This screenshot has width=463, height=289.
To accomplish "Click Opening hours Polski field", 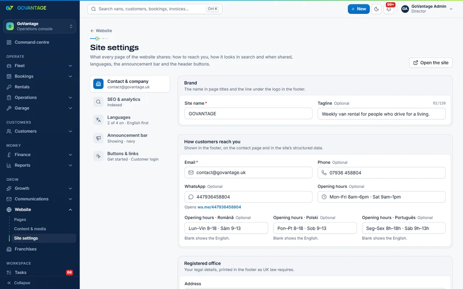I will pyautogui.click(x=315, y=228).
